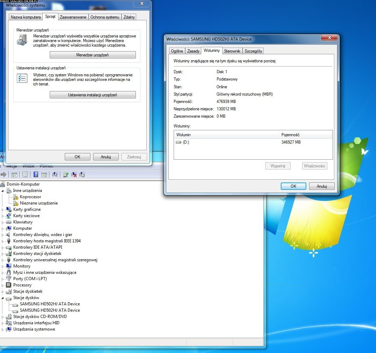Click the Karty sieciowe category icon
The image size is (376, 353).
pyautogui.click(x=9, y=216)
